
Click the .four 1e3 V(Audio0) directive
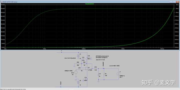70,58
